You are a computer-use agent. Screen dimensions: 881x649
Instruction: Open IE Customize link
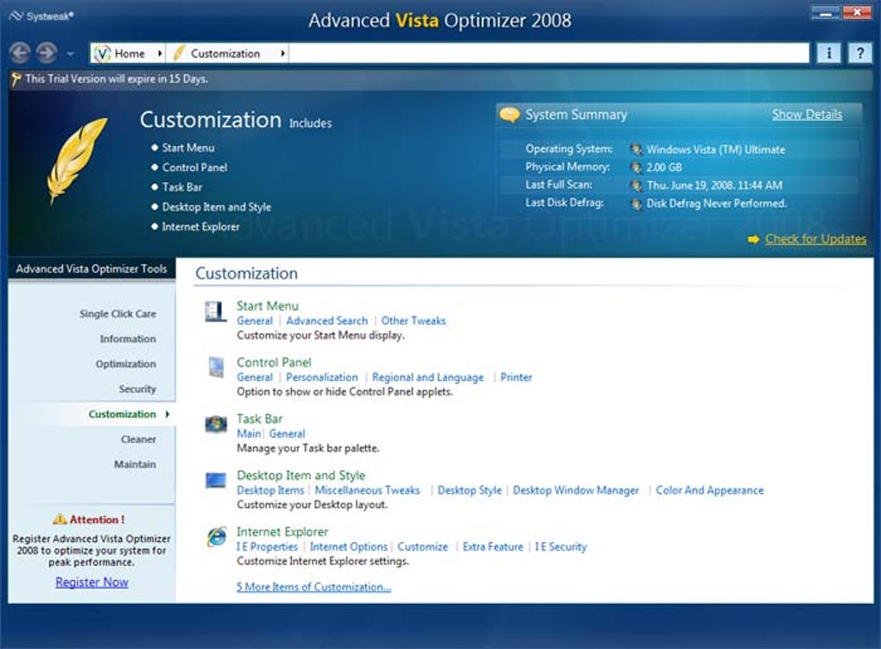[422, 547]
